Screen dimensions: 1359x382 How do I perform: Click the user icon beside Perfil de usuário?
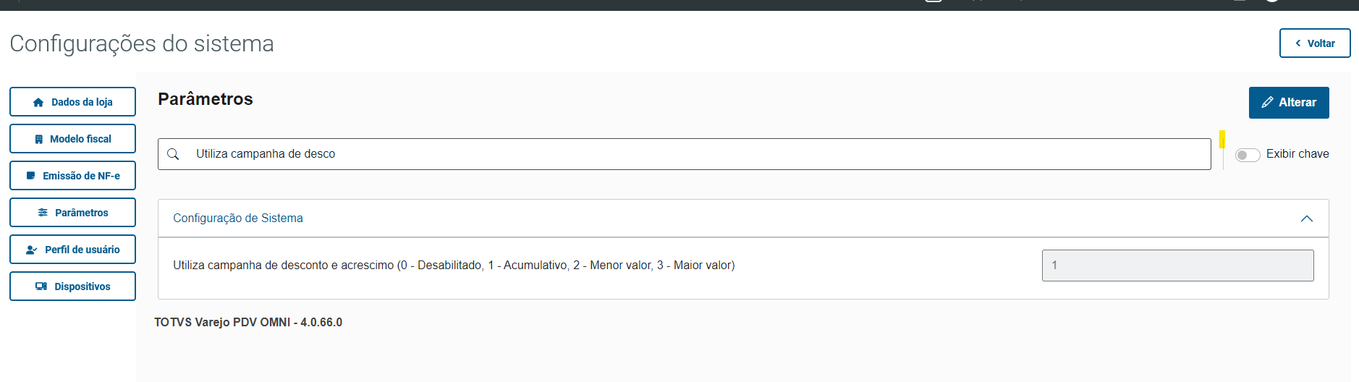point(32,250)
